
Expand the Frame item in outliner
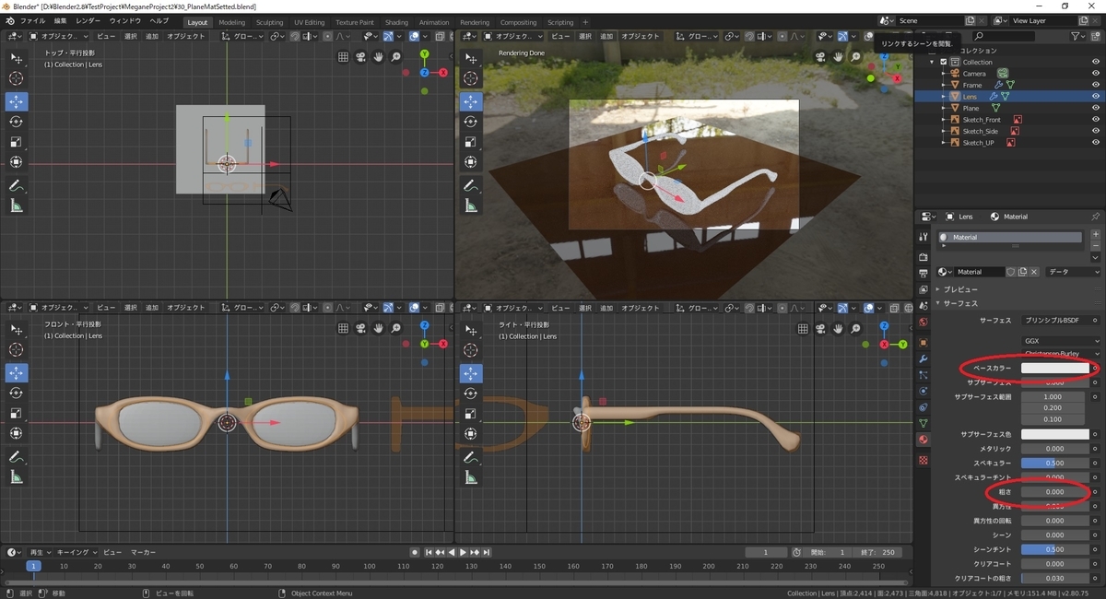(x=944, y=85)
